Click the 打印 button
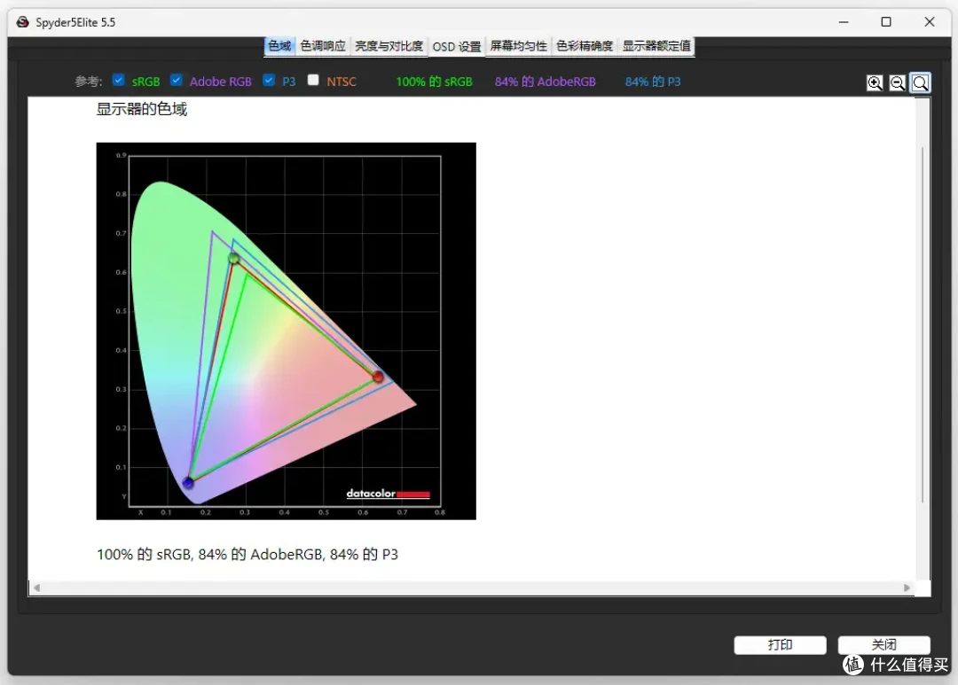958x685 pixels. [x=781, y=645]
